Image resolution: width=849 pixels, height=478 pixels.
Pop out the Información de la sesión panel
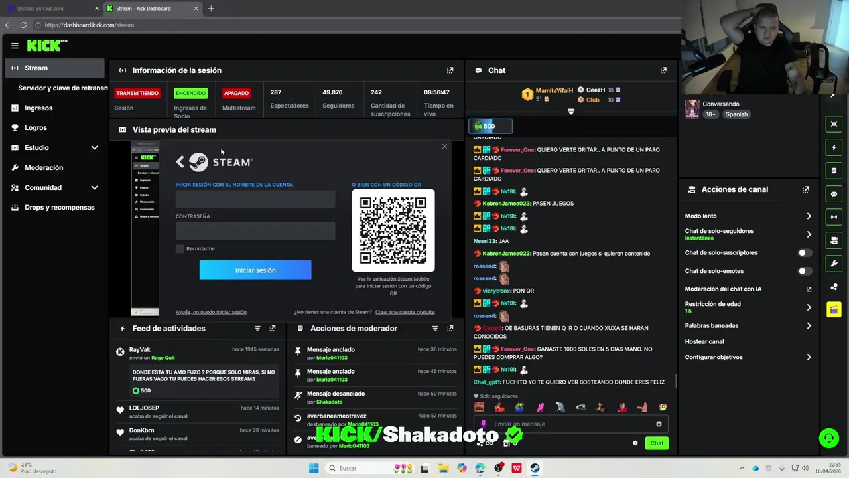[450, 70]
